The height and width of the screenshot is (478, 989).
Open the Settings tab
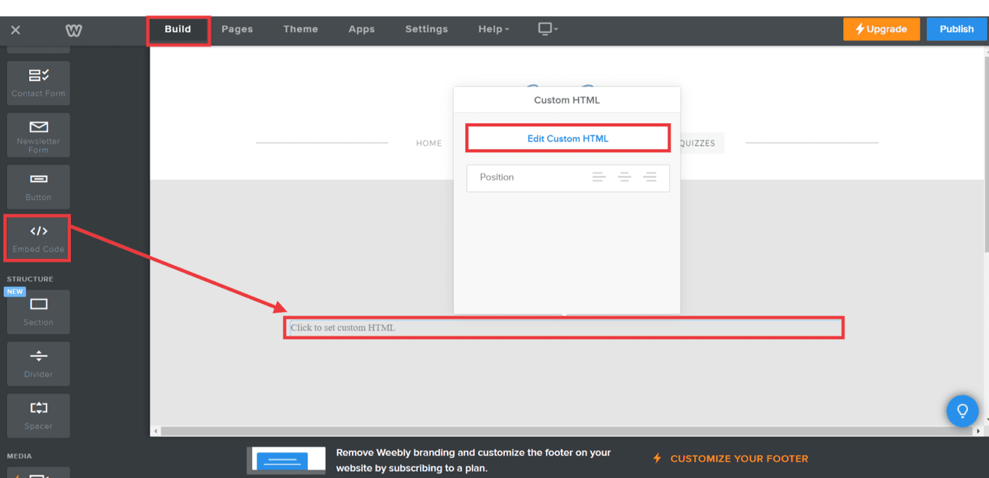pos(427,29)
